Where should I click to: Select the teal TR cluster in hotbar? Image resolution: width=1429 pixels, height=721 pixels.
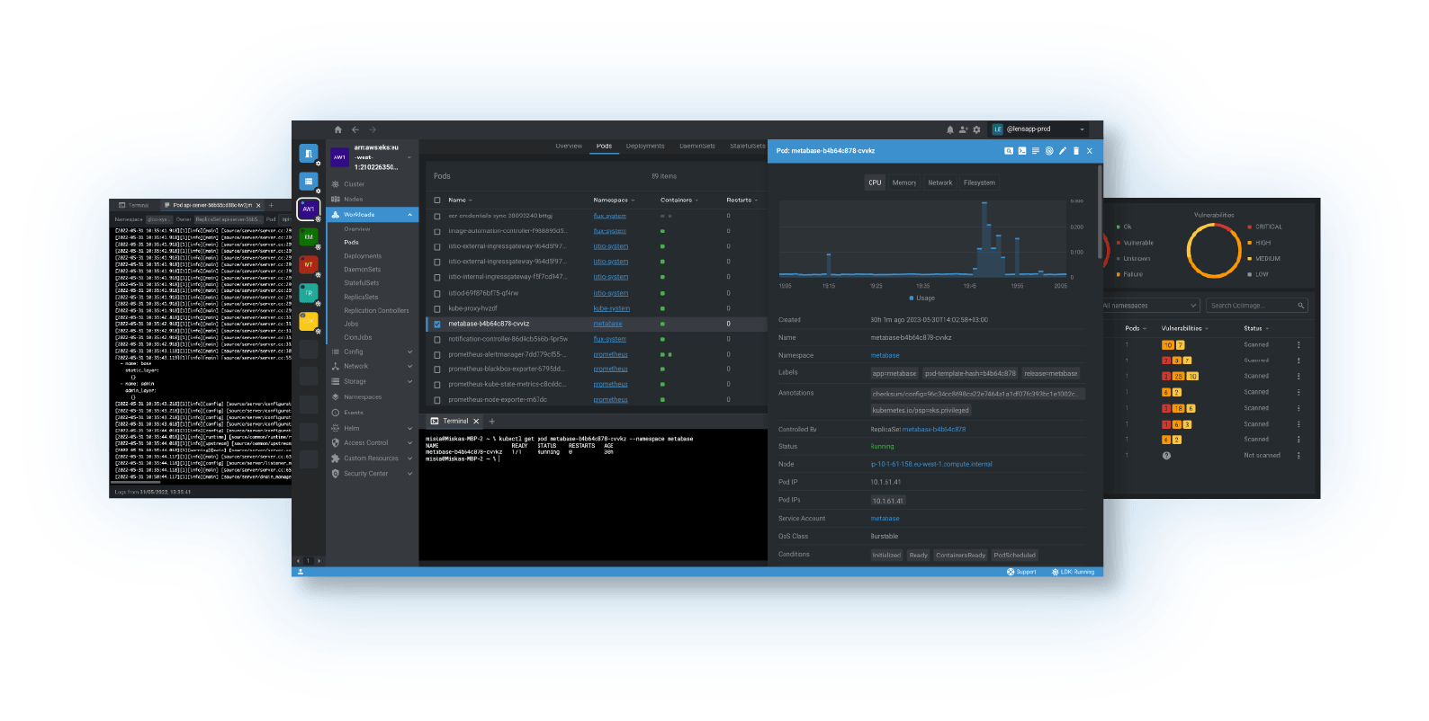click(x=309, y=293)
